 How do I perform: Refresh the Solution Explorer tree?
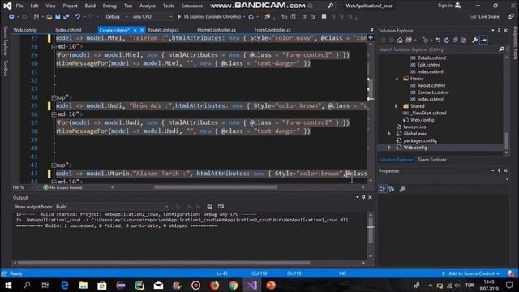(x=447, y=40)
